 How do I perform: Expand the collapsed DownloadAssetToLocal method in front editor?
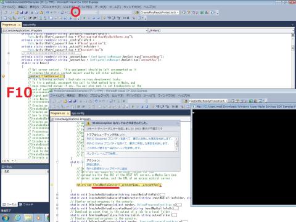coord(57,215)
